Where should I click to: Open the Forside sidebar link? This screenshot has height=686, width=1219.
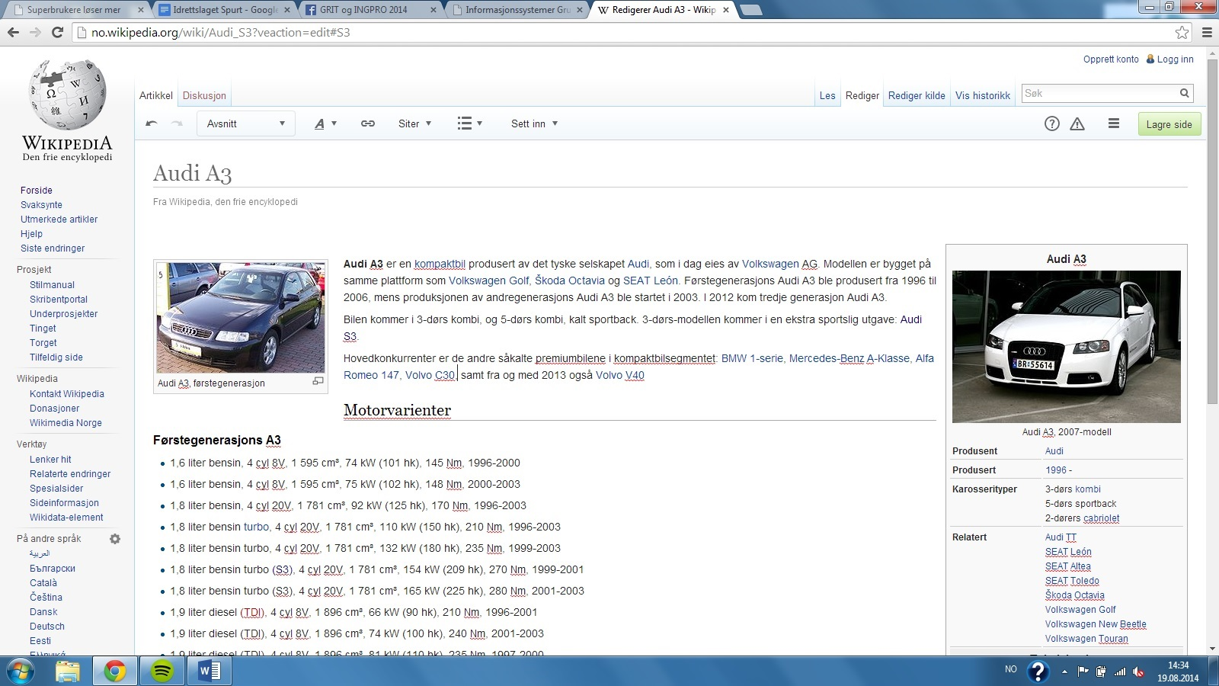tap(37, 190)
